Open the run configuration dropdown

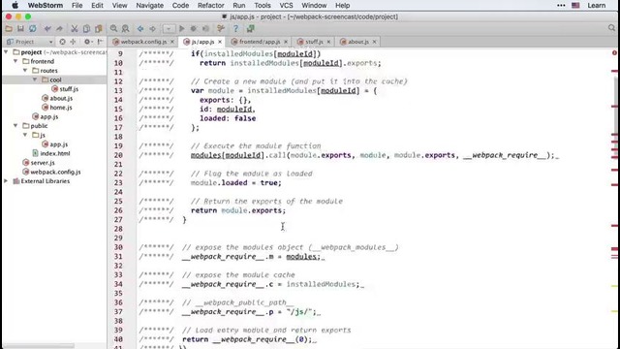(x=169, y=28)
